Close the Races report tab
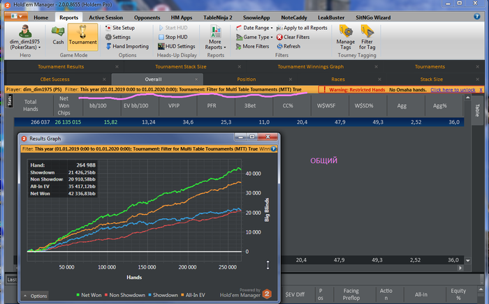489x304 pixels. pyautogui.click(x=379, y=79)
